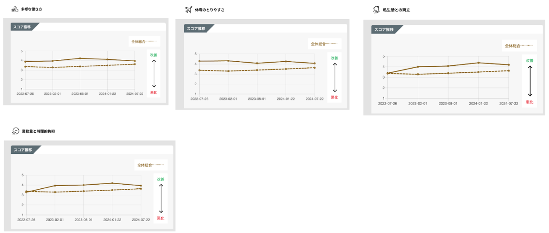Toggle 全体総合 legend in 私生活との両立 chart
Screen dimensions: 549x233
(x=519, y=46)
